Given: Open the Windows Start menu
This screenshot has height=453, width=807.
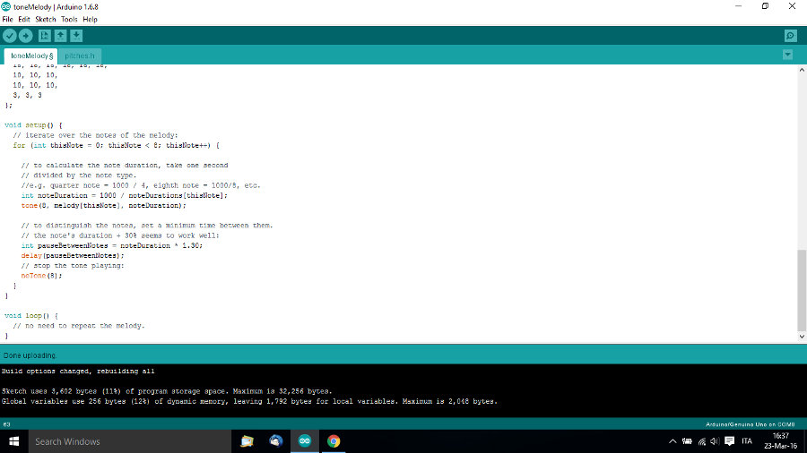Looking at the screenshot, I should (x=13, y=441).
